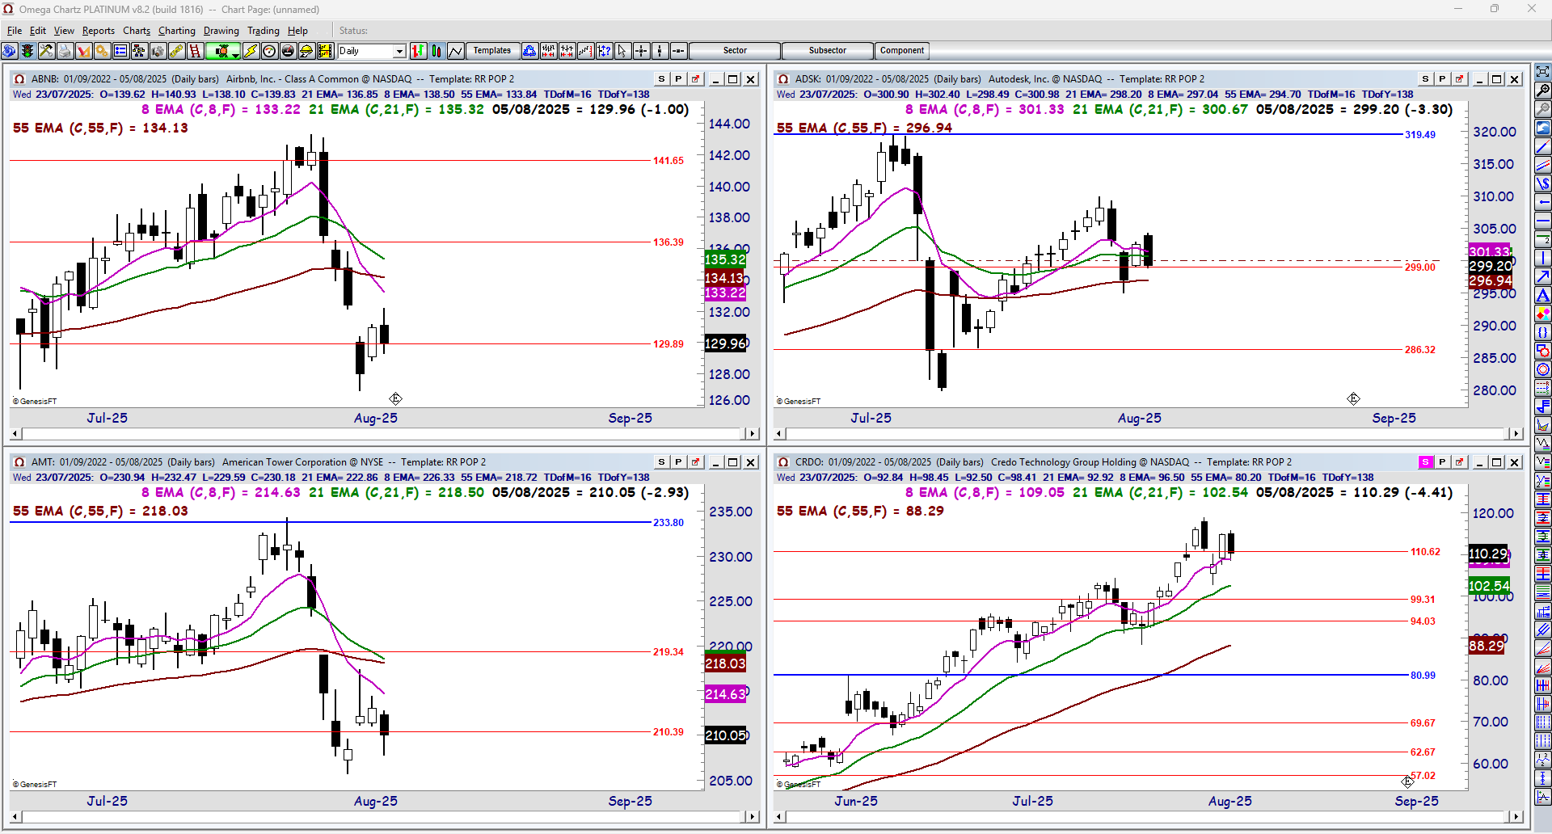Toggle the P button on the AMT chart
Screen dimensions: 1552x834
click(678, 462)
